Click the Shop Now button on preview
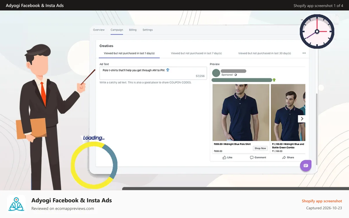Screen dimensions: 349x218 (x=260, y=148)
